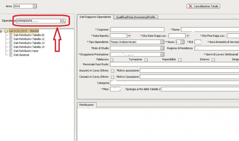Open Dati Assenze tree item
This screenshot has width=239, height=141.
[21, 55]
